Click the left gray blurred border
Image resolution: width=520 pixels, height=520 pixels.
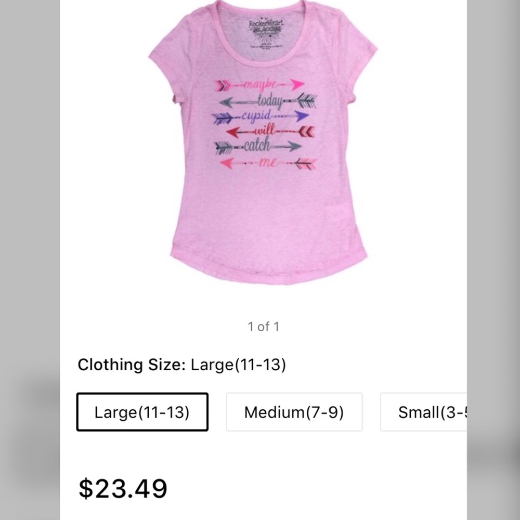point(30,260)
